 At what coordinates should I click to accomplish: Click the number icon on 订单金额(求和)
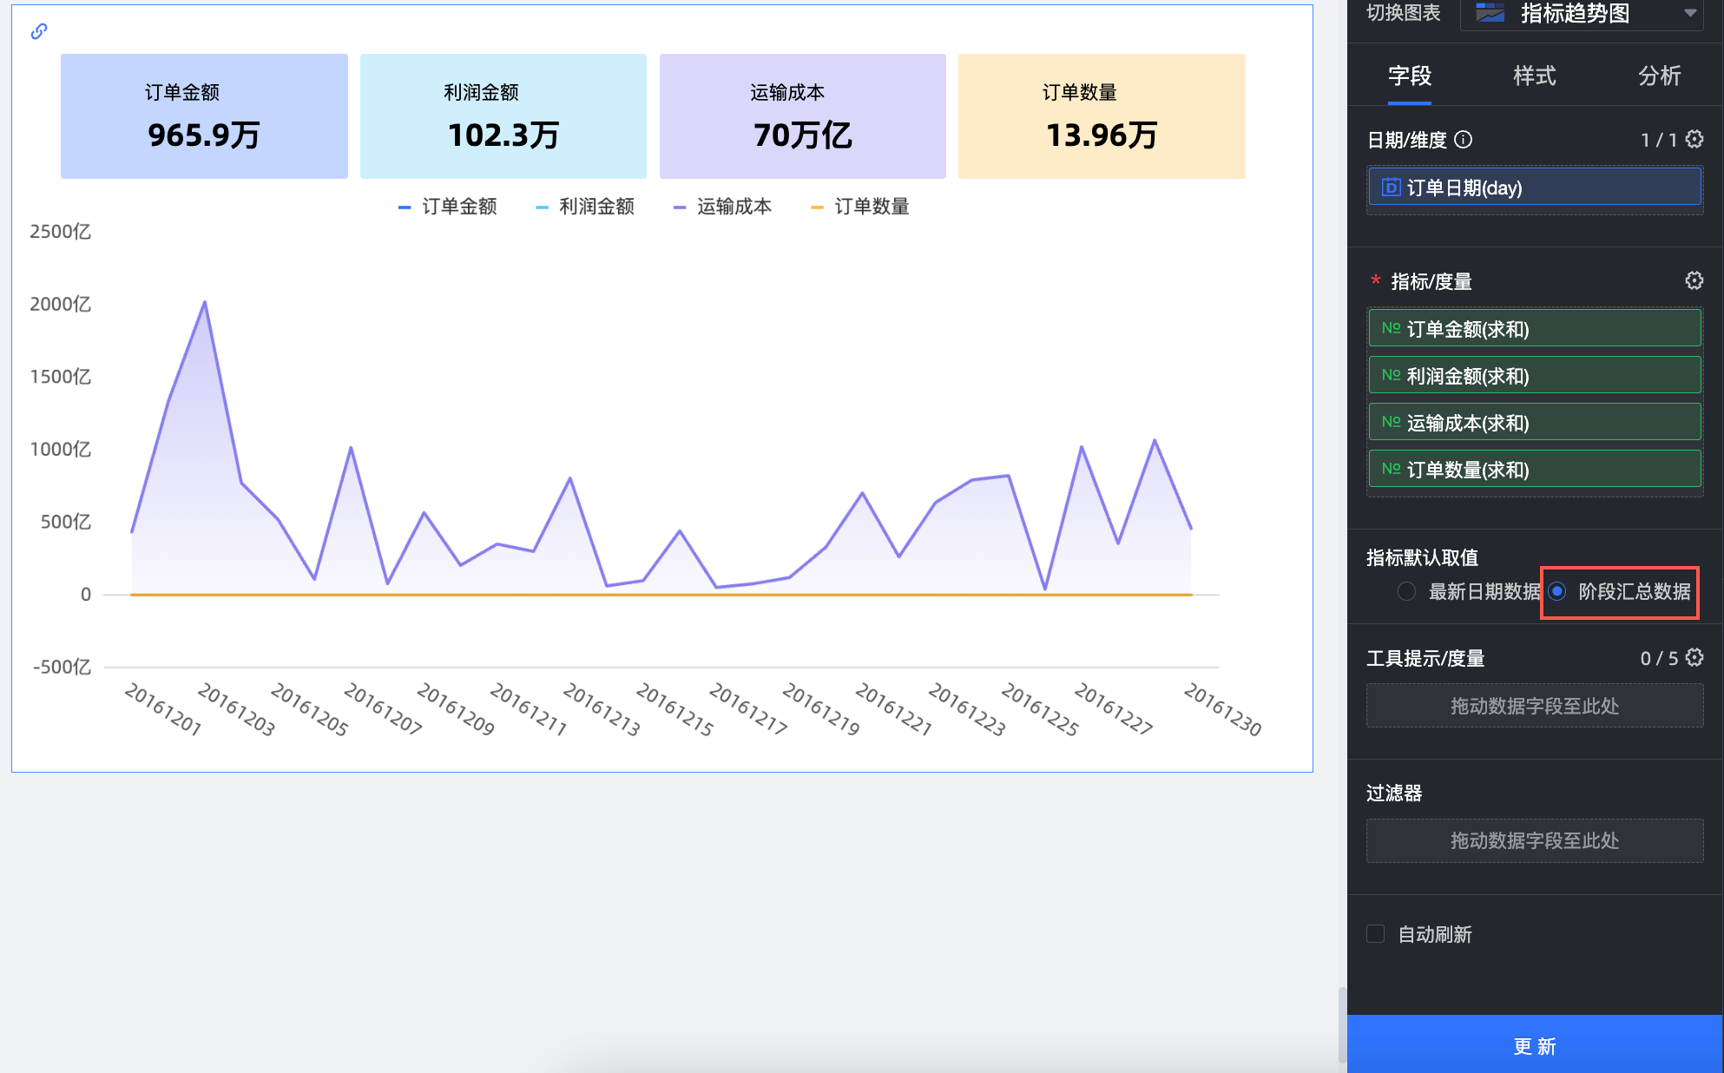(1391, 328)
